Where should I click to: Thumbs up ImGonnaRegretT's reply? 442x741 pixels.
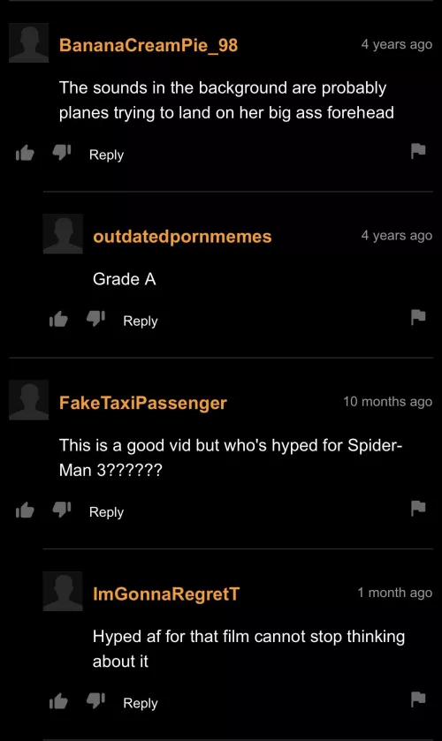coord(58,702)
